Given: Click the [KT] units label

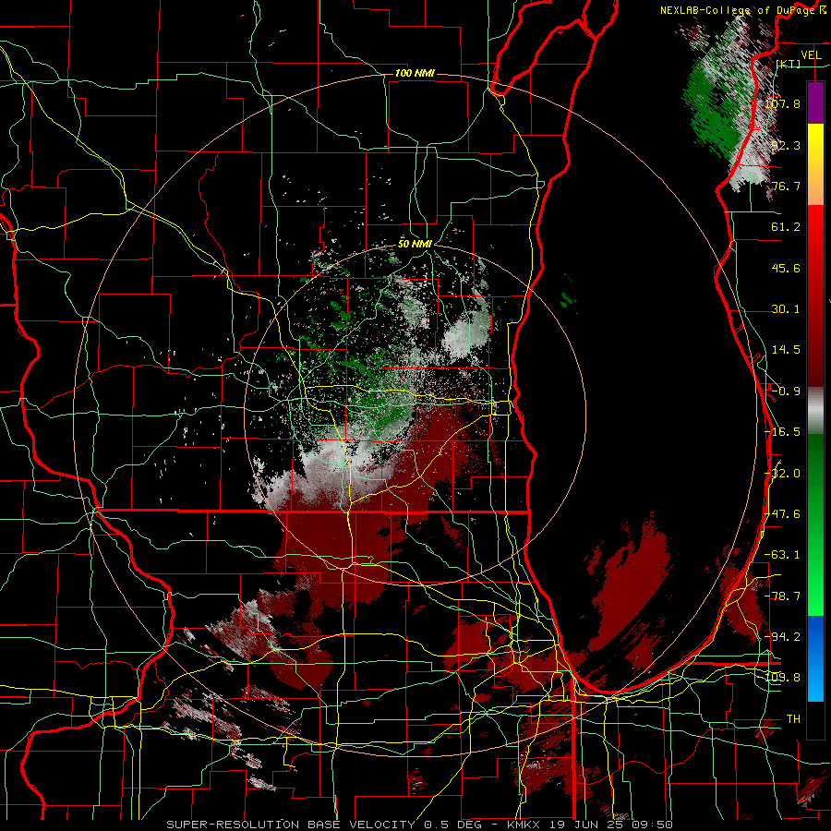Looking at the screenshot, I should point(789,64).
